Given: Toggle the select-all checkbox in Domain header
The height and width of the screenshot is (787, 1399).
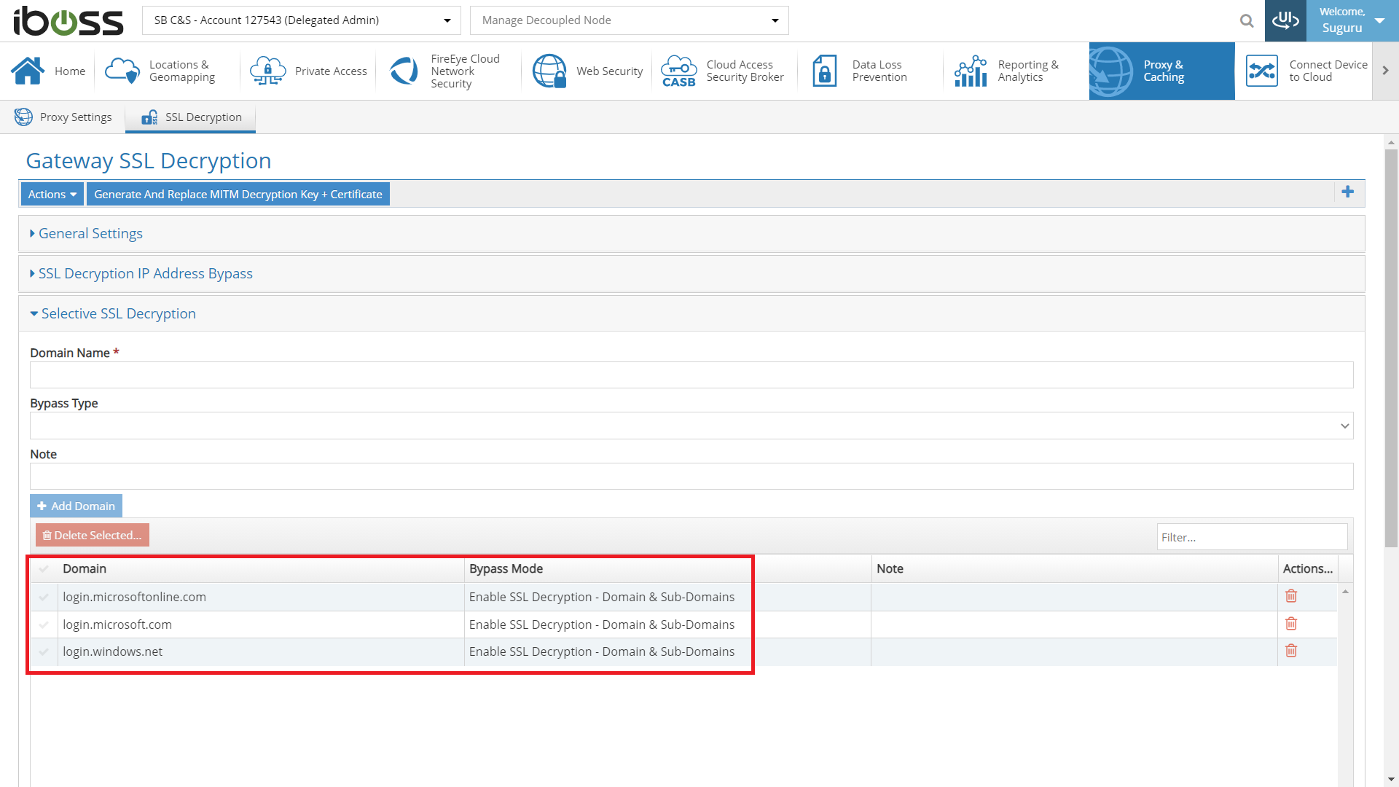Looking at the screenshot, I should click(x=44, y=569).
